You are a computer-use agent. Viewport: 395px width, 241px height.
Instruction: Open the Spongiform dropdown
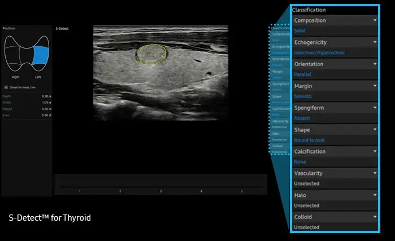335,108
